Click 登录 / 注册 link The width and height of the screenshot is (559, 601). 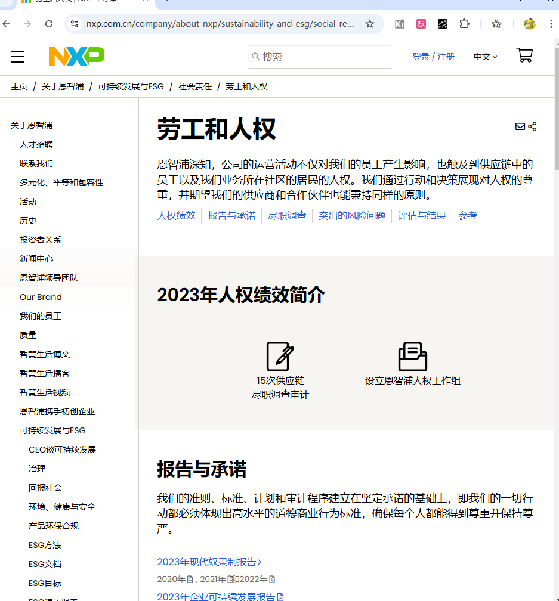point(433,57)
